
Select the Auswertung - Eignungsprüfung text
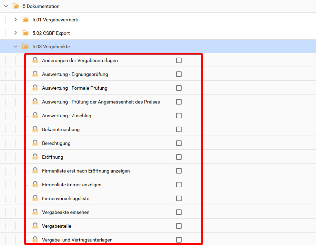click(x=75, y=74)
